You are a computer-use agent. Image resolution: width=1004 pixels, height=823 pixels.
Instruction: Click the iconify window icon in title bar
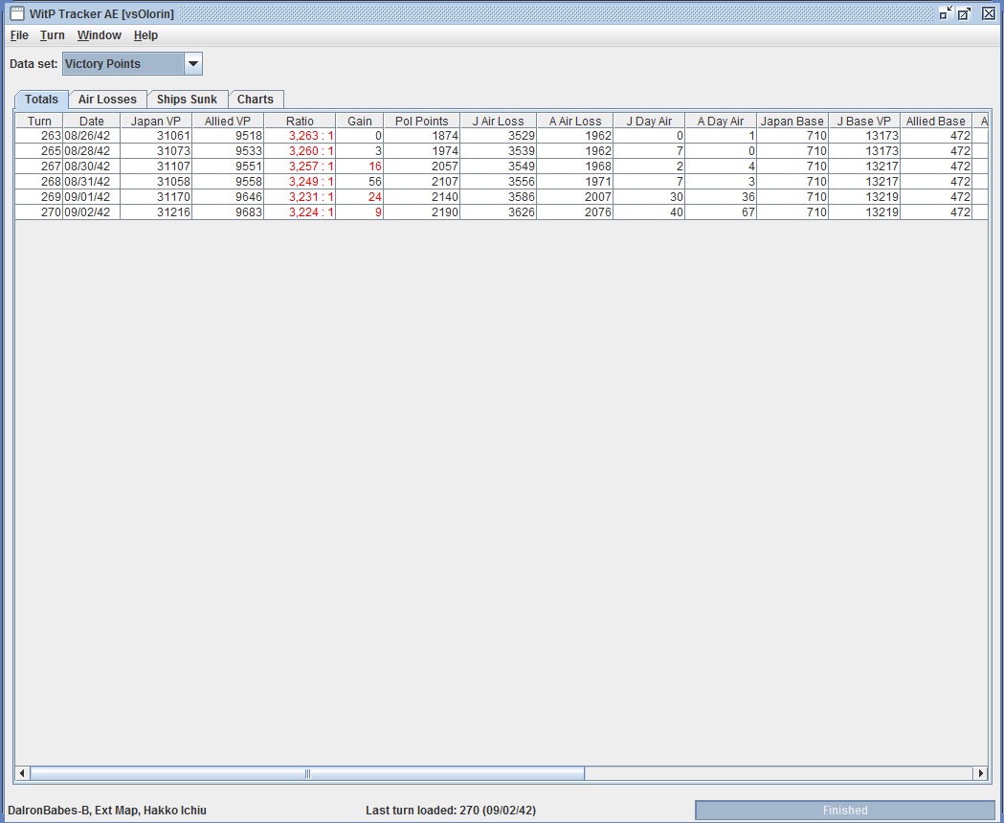click(946, 13)
